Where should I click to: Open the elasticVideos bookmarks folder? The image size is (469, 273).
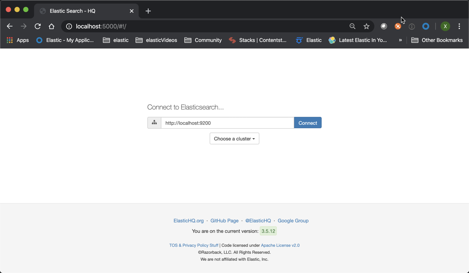pos(156,40)
